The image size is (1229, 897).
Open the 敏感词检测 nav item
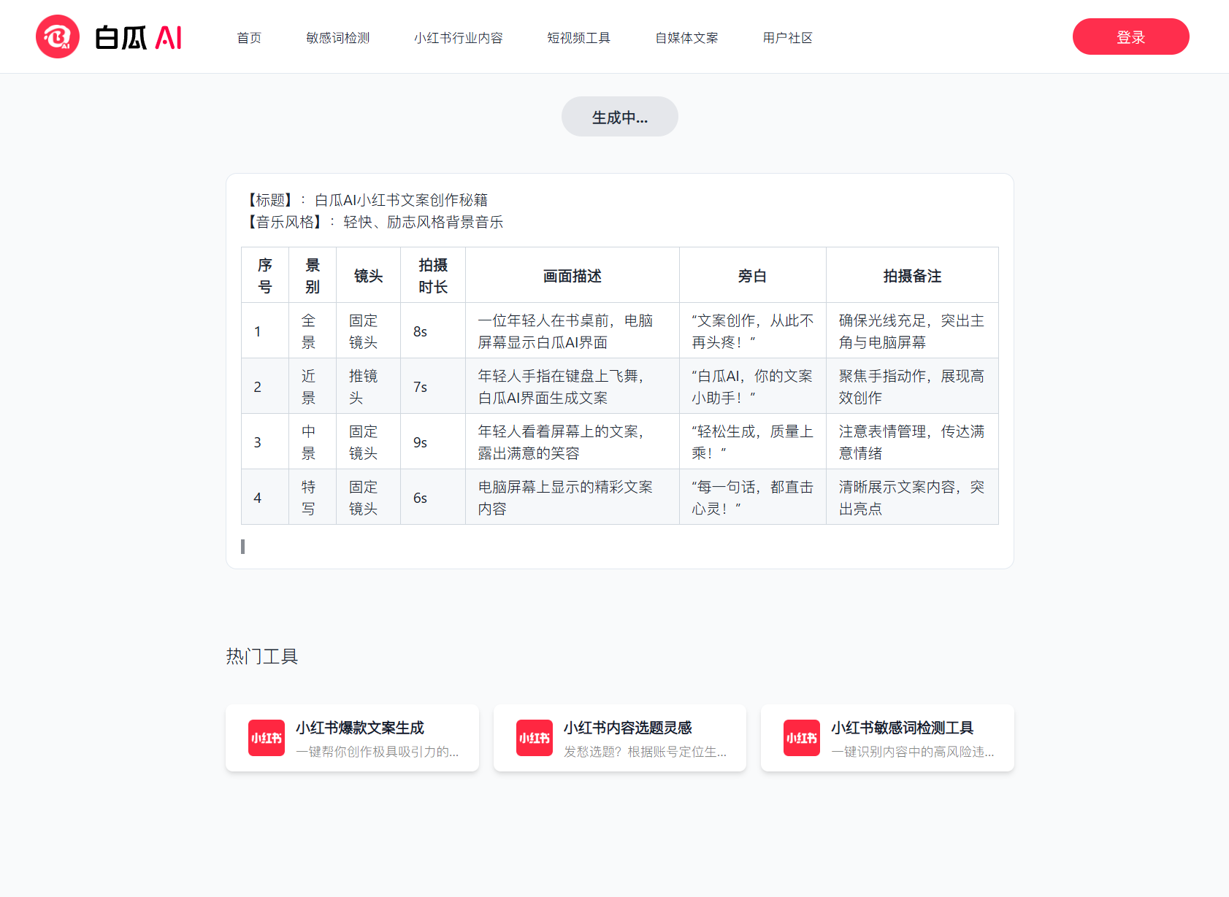point(338,38)
